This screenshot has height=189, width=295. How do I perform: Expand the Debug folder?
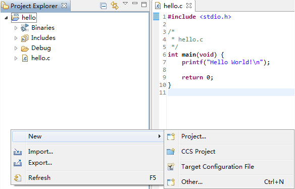point(16,48)
